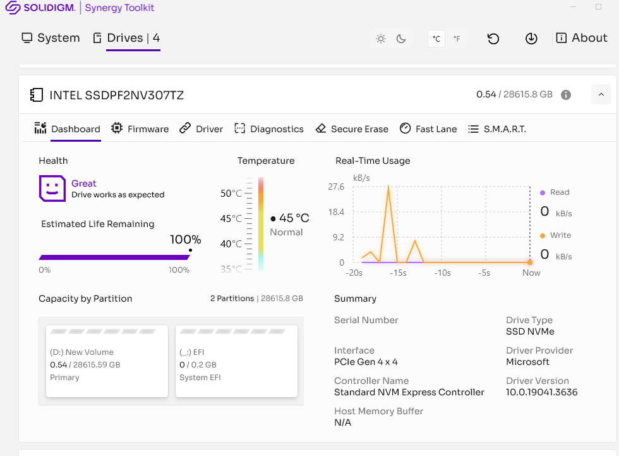Set temperature unit to Celsius

(x=436, y=39)
